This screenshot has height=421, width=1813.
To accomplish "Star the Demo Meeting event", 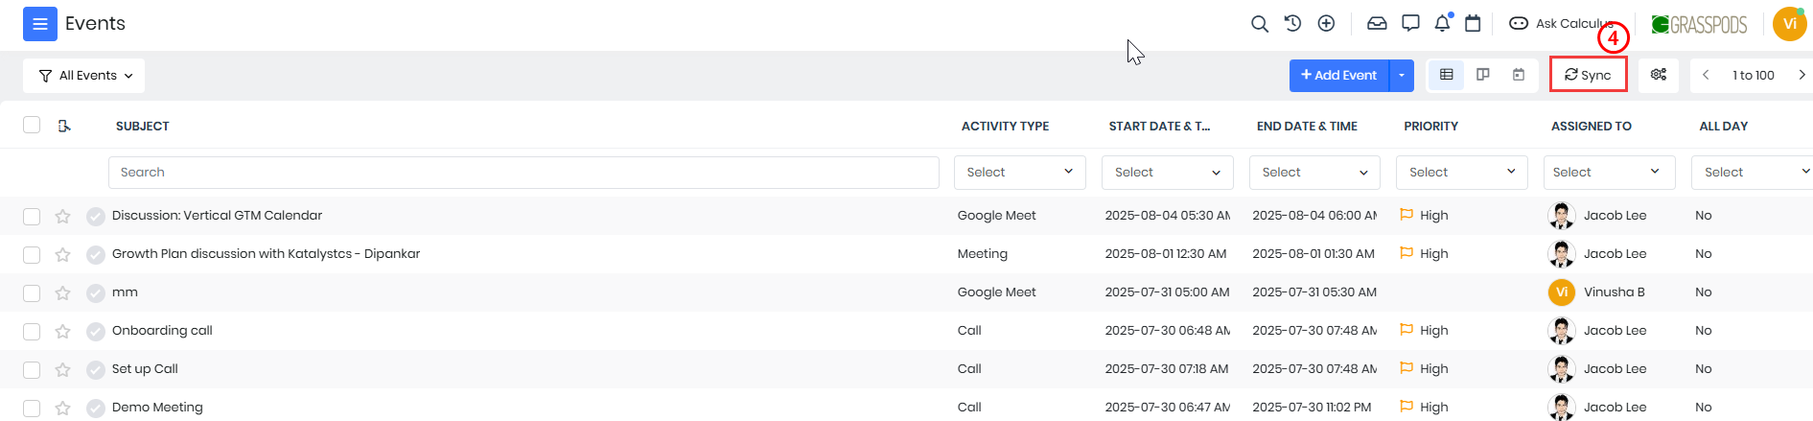I will coord(63,408).
